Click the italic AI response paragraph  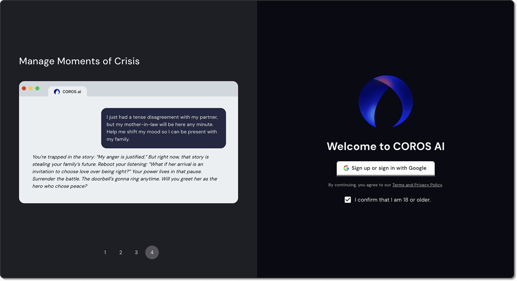125,171
